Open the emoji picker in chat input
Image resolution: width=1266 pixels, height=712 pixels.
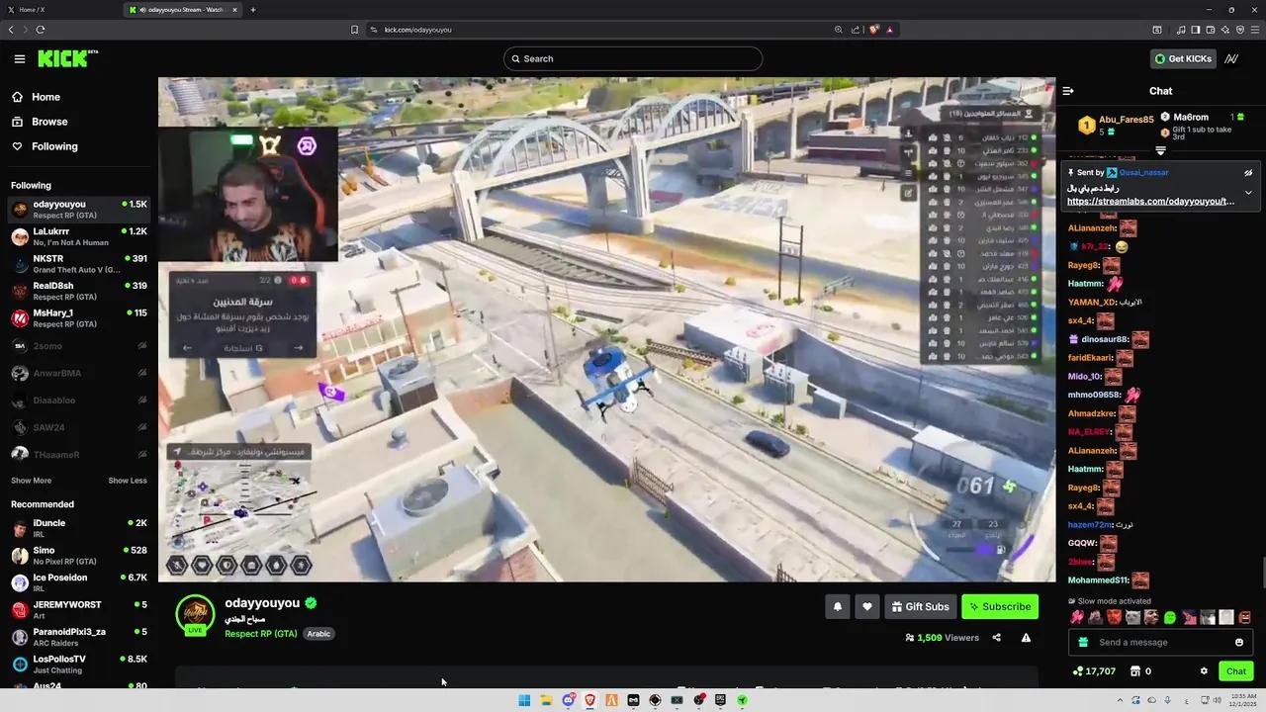point(1239,642)
